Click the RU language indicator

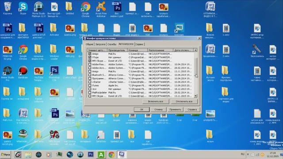click(x=242, y=154)
